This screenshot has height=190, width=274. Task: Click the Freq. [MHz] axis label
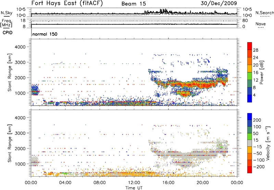[7, 23]
